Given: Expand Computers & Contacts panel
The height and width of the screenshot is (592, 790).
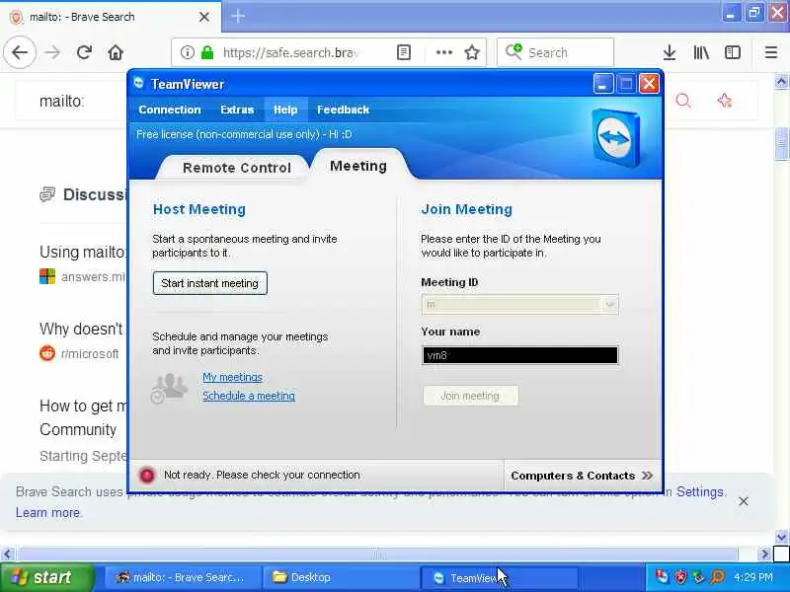Looking at the screenshot, I should 582,476.
